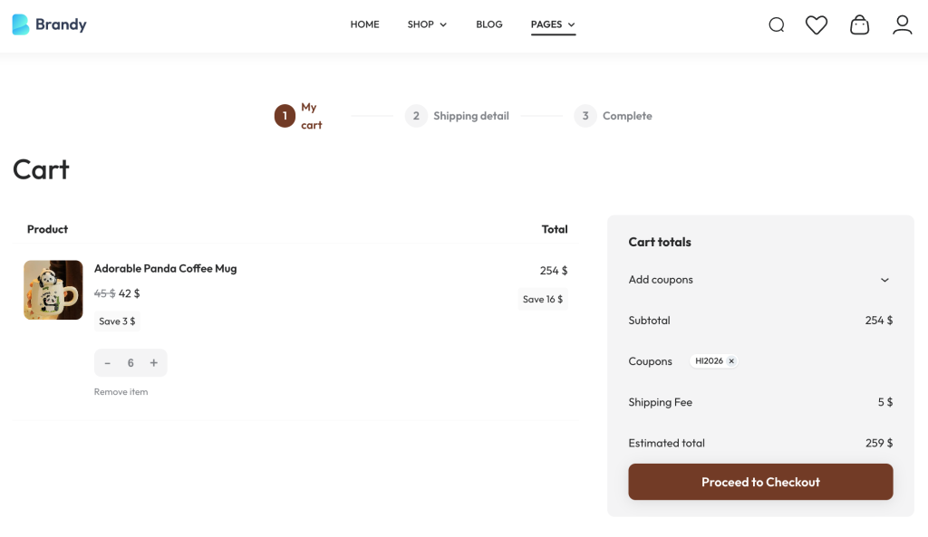Viewport: 928px width, 537px height.
Task: Expand the Add coupons section
Action: 884,280
